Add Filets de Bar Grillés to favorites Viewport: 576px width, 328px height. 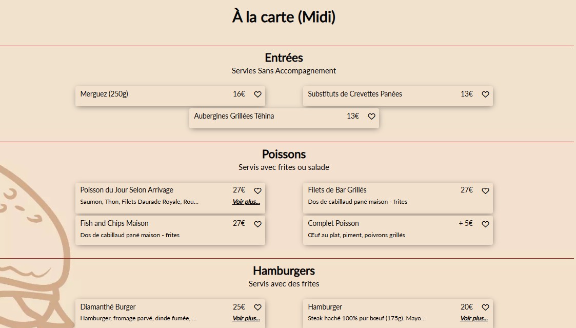(x=485, y=191)
